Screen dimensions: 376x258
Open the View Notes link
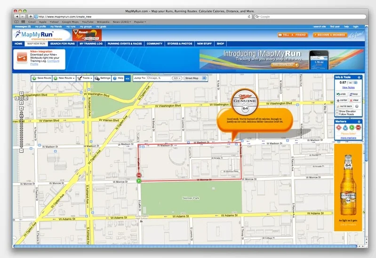point(348,87)
